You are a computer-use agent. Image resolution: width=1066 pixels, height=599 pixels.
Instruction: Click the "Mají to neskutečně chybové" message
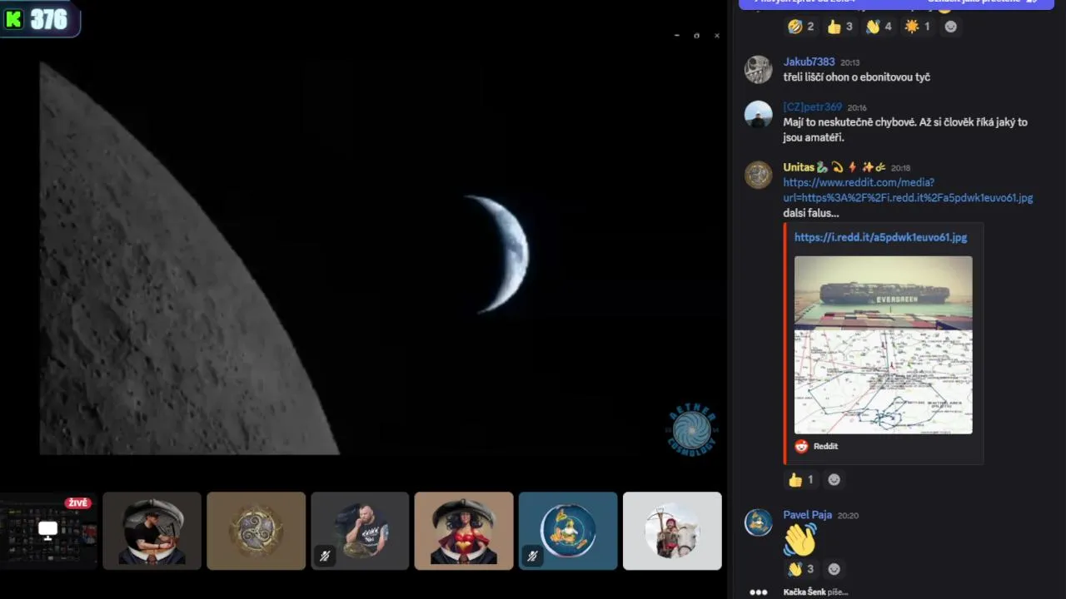[905, 130]
